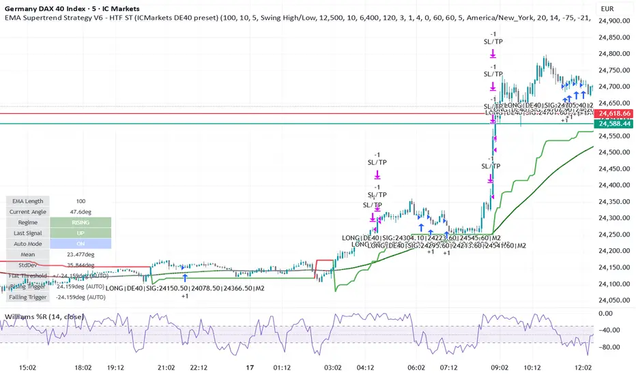This screenshot has height=375, width=636.
Task: Click the 15:02 time axis label
Action: [27, 367]
